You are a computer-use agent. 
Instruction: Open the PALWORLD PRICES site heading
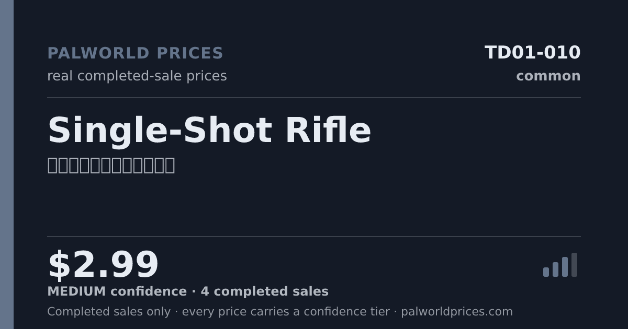click(135, 53)
